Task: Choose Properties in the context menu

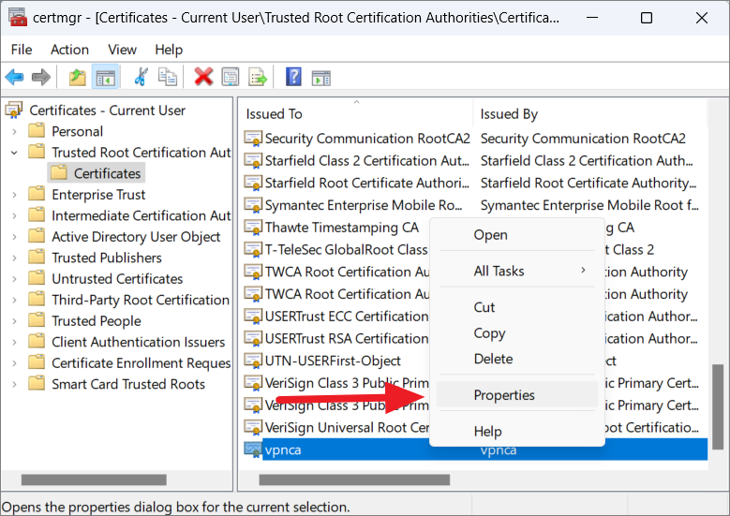Action: point(516,395)
